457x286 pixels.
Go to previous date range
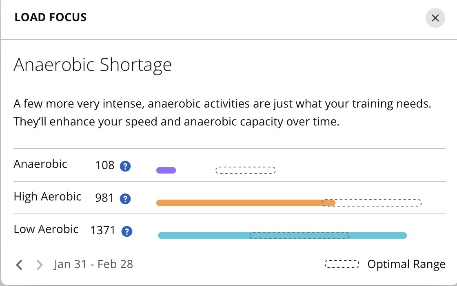19,265
